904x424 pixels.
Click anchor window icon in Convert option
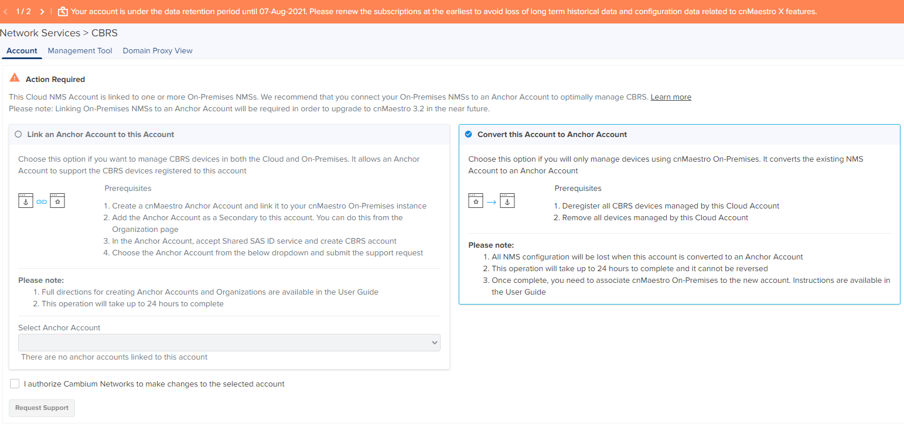pos(507,201)
